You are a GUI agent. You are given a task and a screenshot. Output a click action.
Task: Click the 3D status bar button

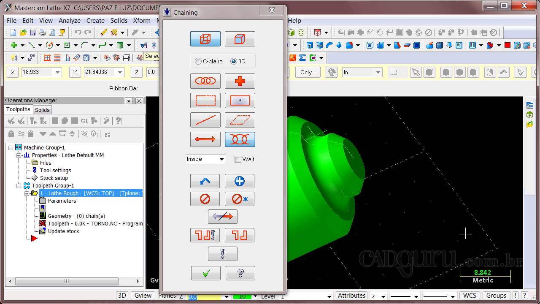click(122, 296)
